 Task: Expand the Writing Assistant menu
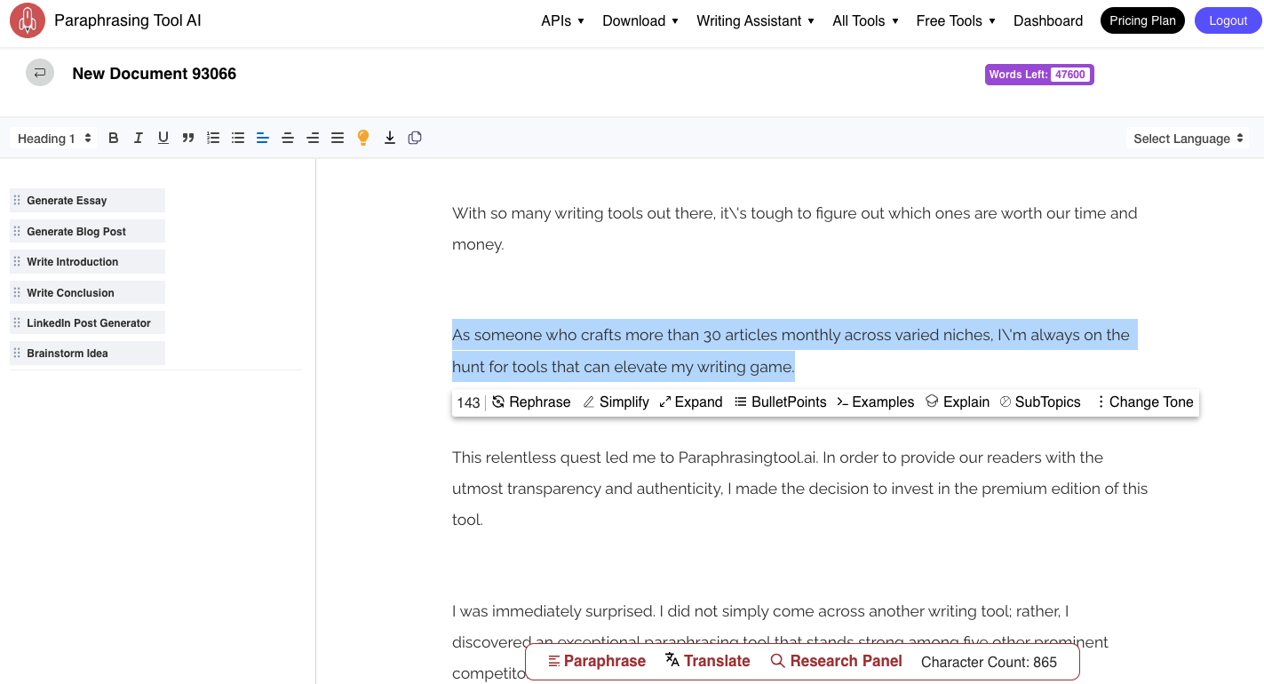(x=755, y=20)
